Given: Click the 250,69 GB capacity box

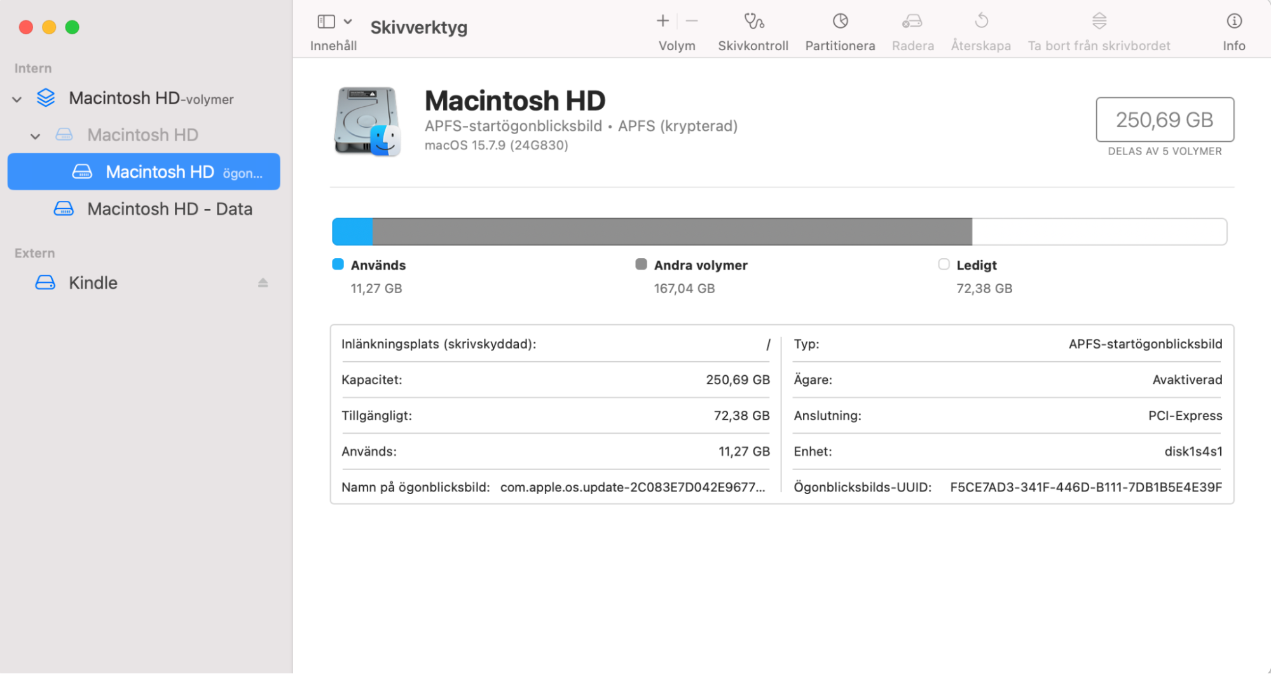Looking at the screenshot, I should tap(1164, 120).
